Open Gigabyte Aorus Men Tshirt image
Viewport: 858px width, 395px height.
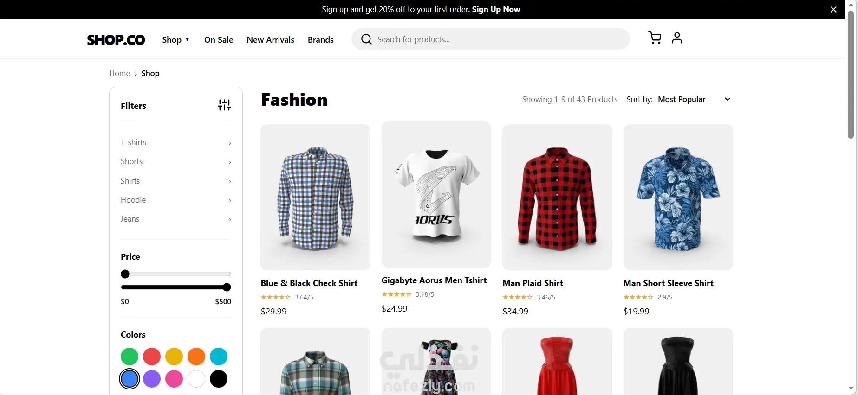(x=436, y=195)
